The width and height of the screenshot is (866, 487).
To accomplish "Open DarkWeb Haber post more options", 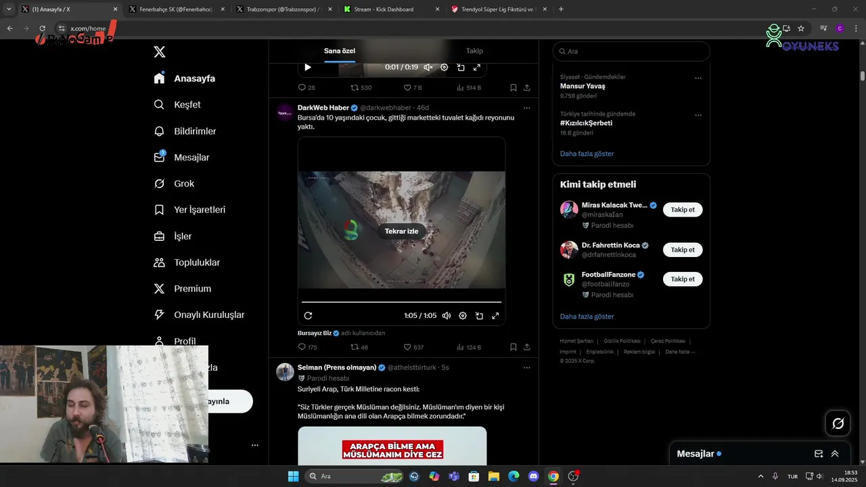I will coord(527,108).
